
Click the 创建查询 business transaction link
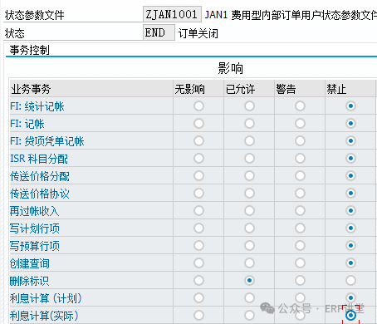30,263
